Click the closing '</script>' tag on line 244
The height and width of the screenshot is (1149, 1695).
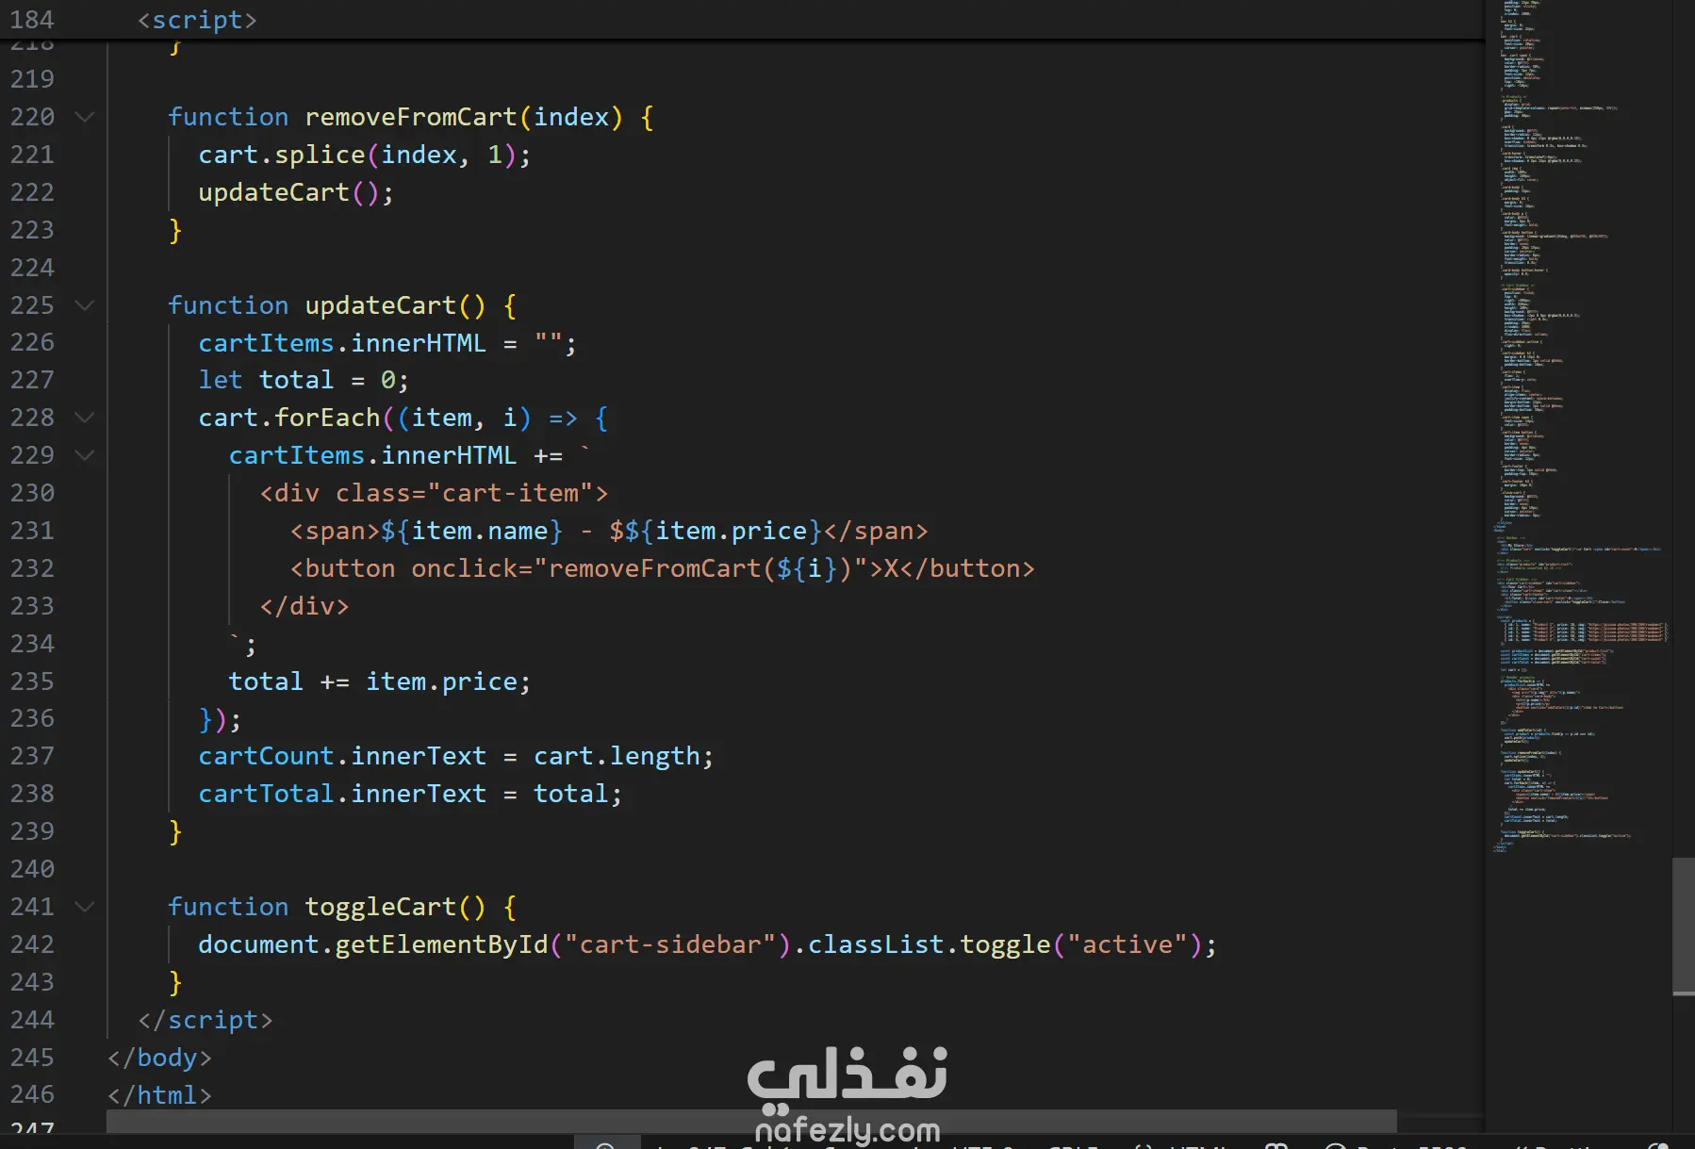(x=206, y=1020)
